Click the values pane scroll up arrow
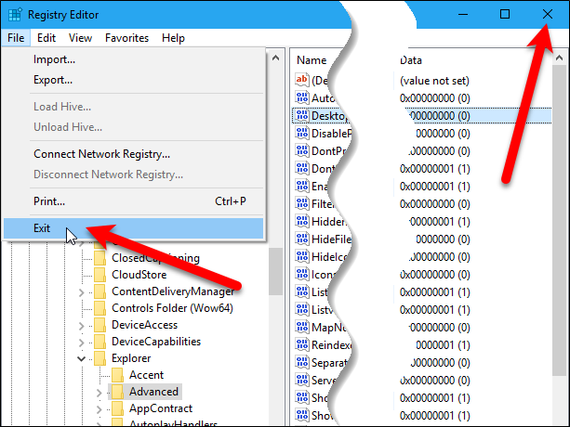570x427 pixels. click(559, 58)
